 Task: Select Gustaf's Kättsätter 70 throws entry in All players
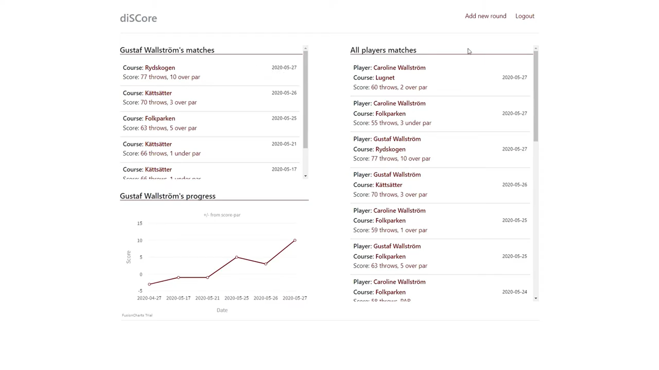click(x=440, y=185)
